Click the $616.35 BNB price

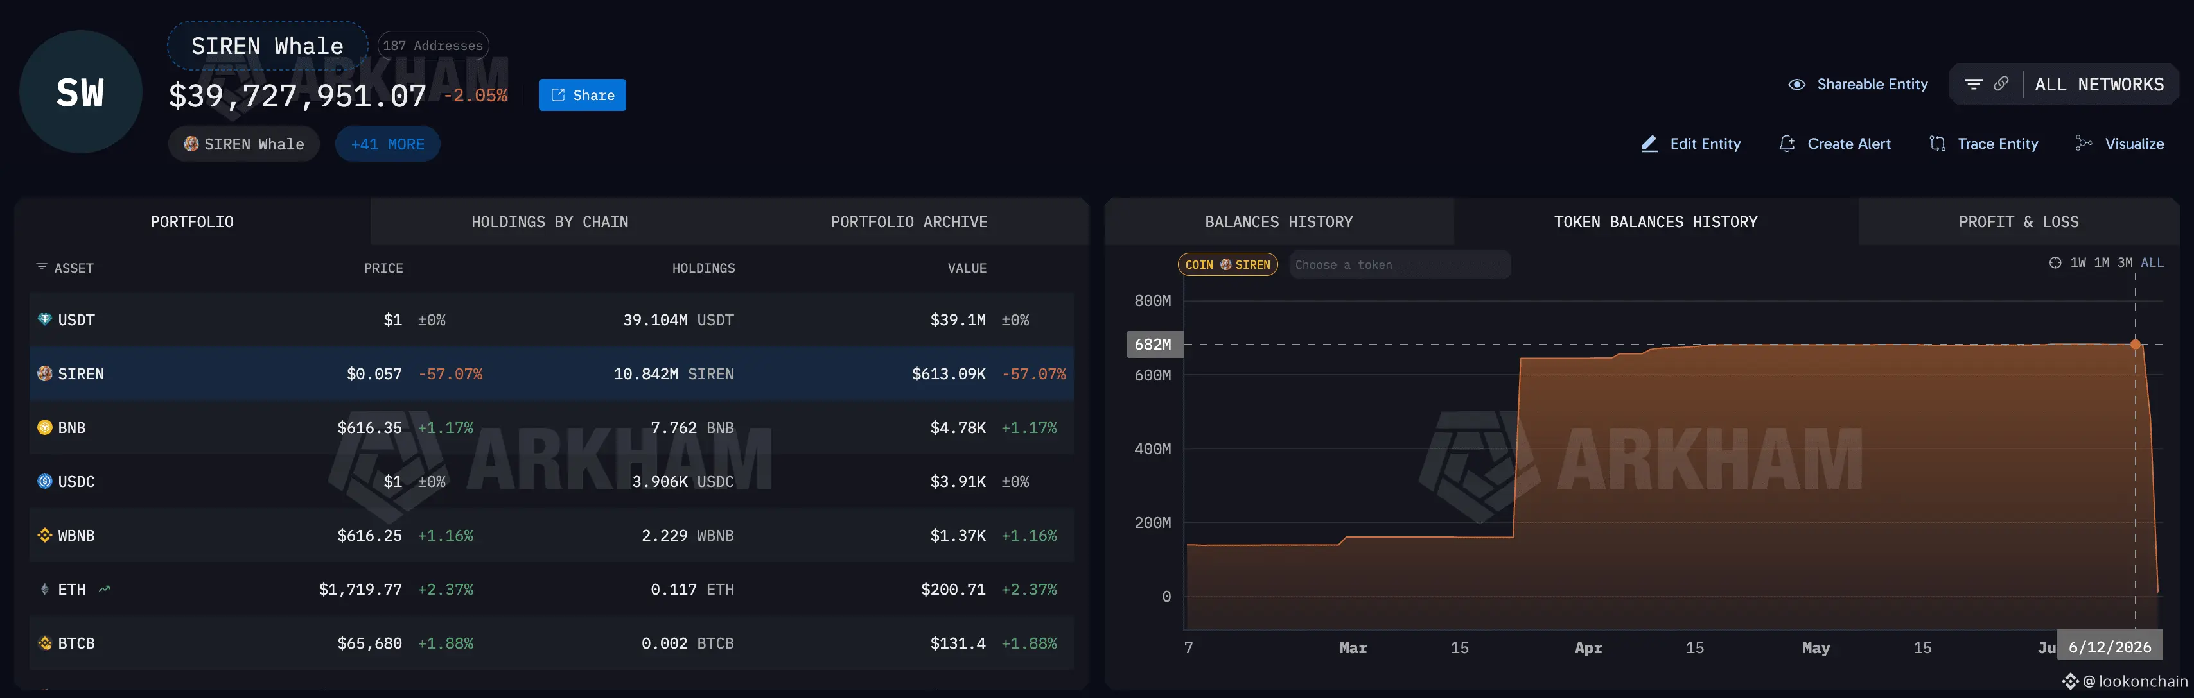pos(369,427)
